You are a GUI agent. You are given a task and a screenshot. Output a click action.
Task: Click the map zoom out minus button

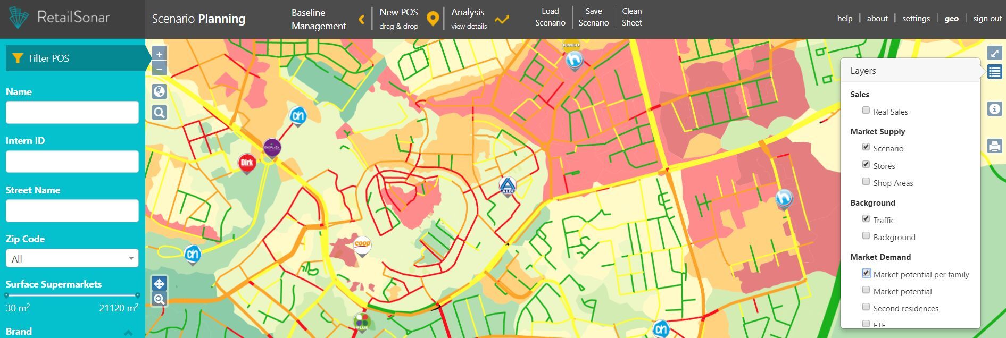[x=159, y=69]
